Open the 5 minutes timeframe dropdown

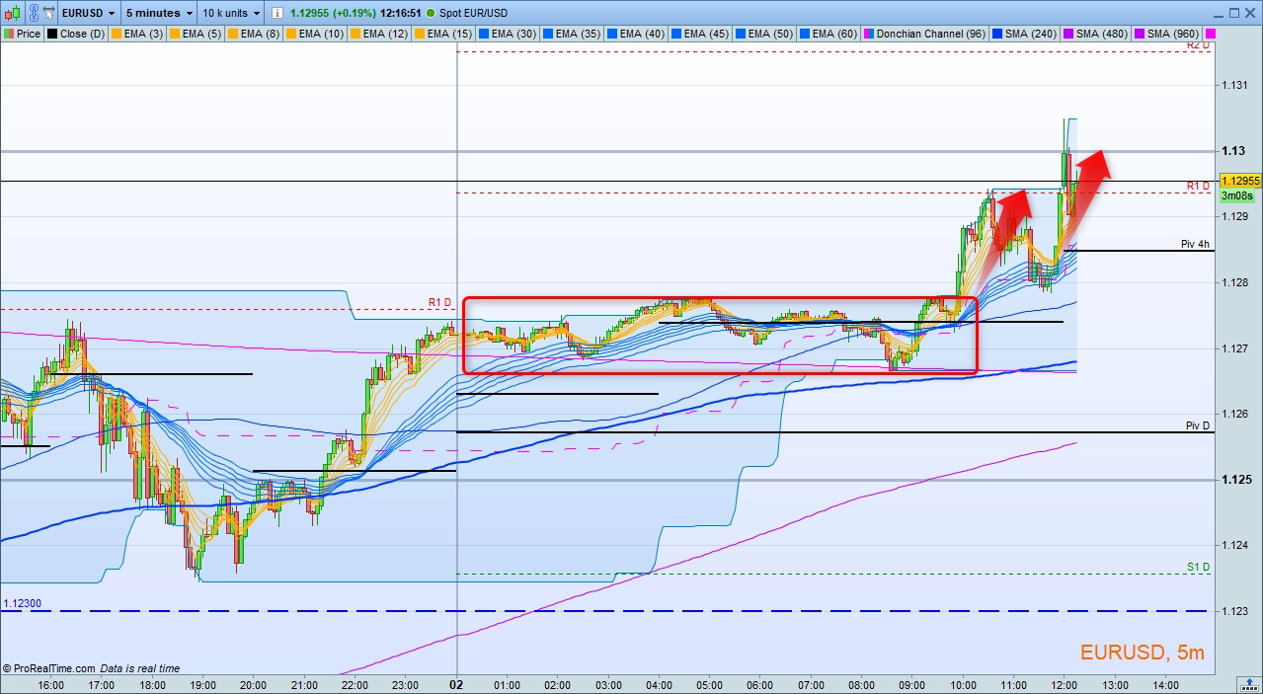click(158, 13)
